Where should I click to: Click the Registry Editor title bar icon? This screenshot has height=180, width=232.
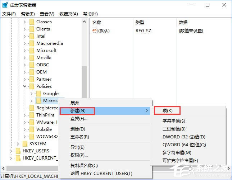5,5
